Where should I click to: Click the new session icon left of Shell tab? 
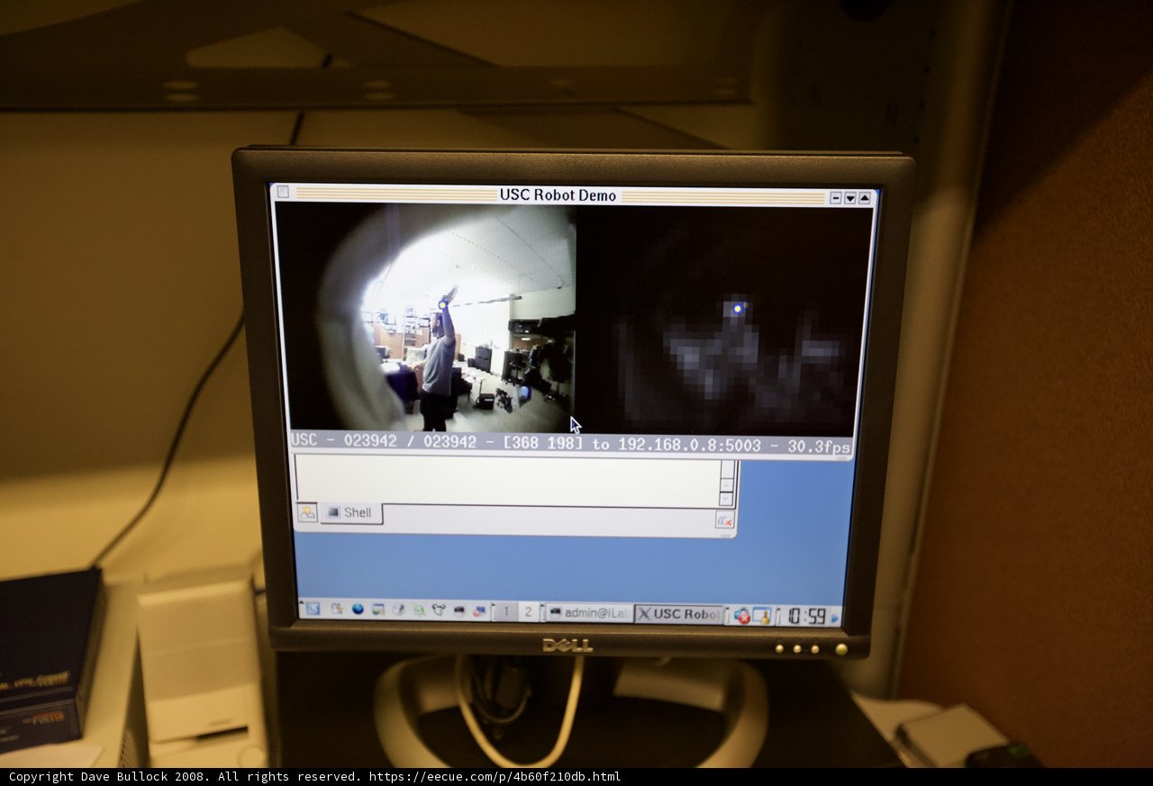(x=307, y=512)
